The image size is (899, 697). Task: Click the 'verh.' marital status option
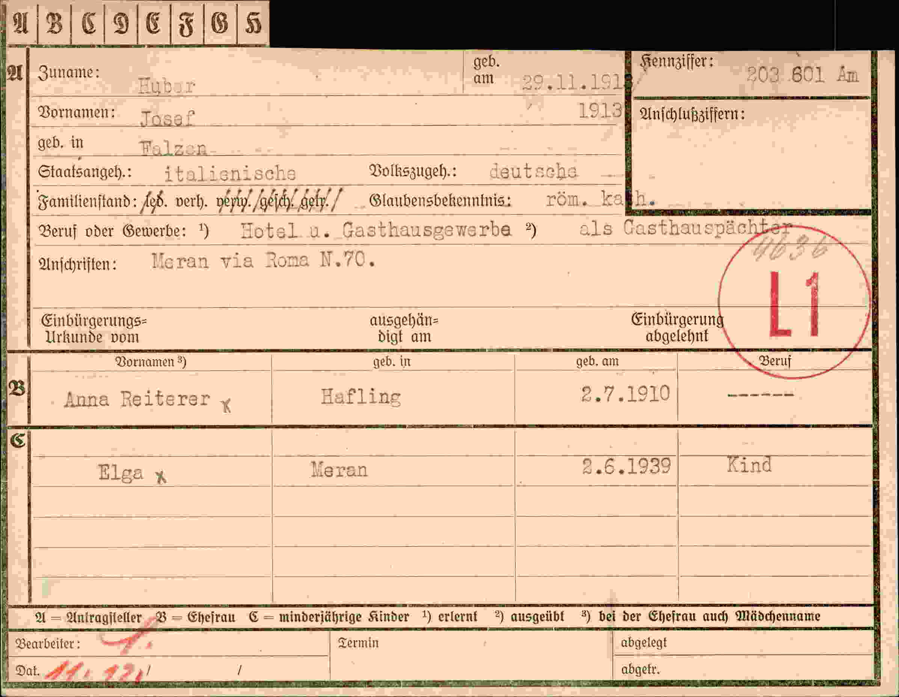(x=191, y=202)
